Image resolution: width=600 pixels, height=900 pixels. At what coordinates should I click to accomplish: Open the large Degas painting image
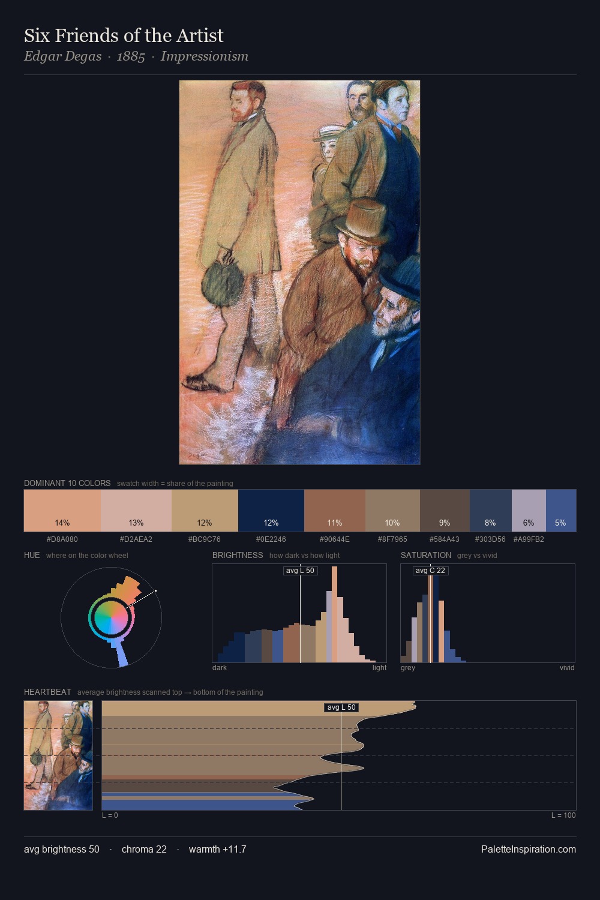click(x=299, y=272)
